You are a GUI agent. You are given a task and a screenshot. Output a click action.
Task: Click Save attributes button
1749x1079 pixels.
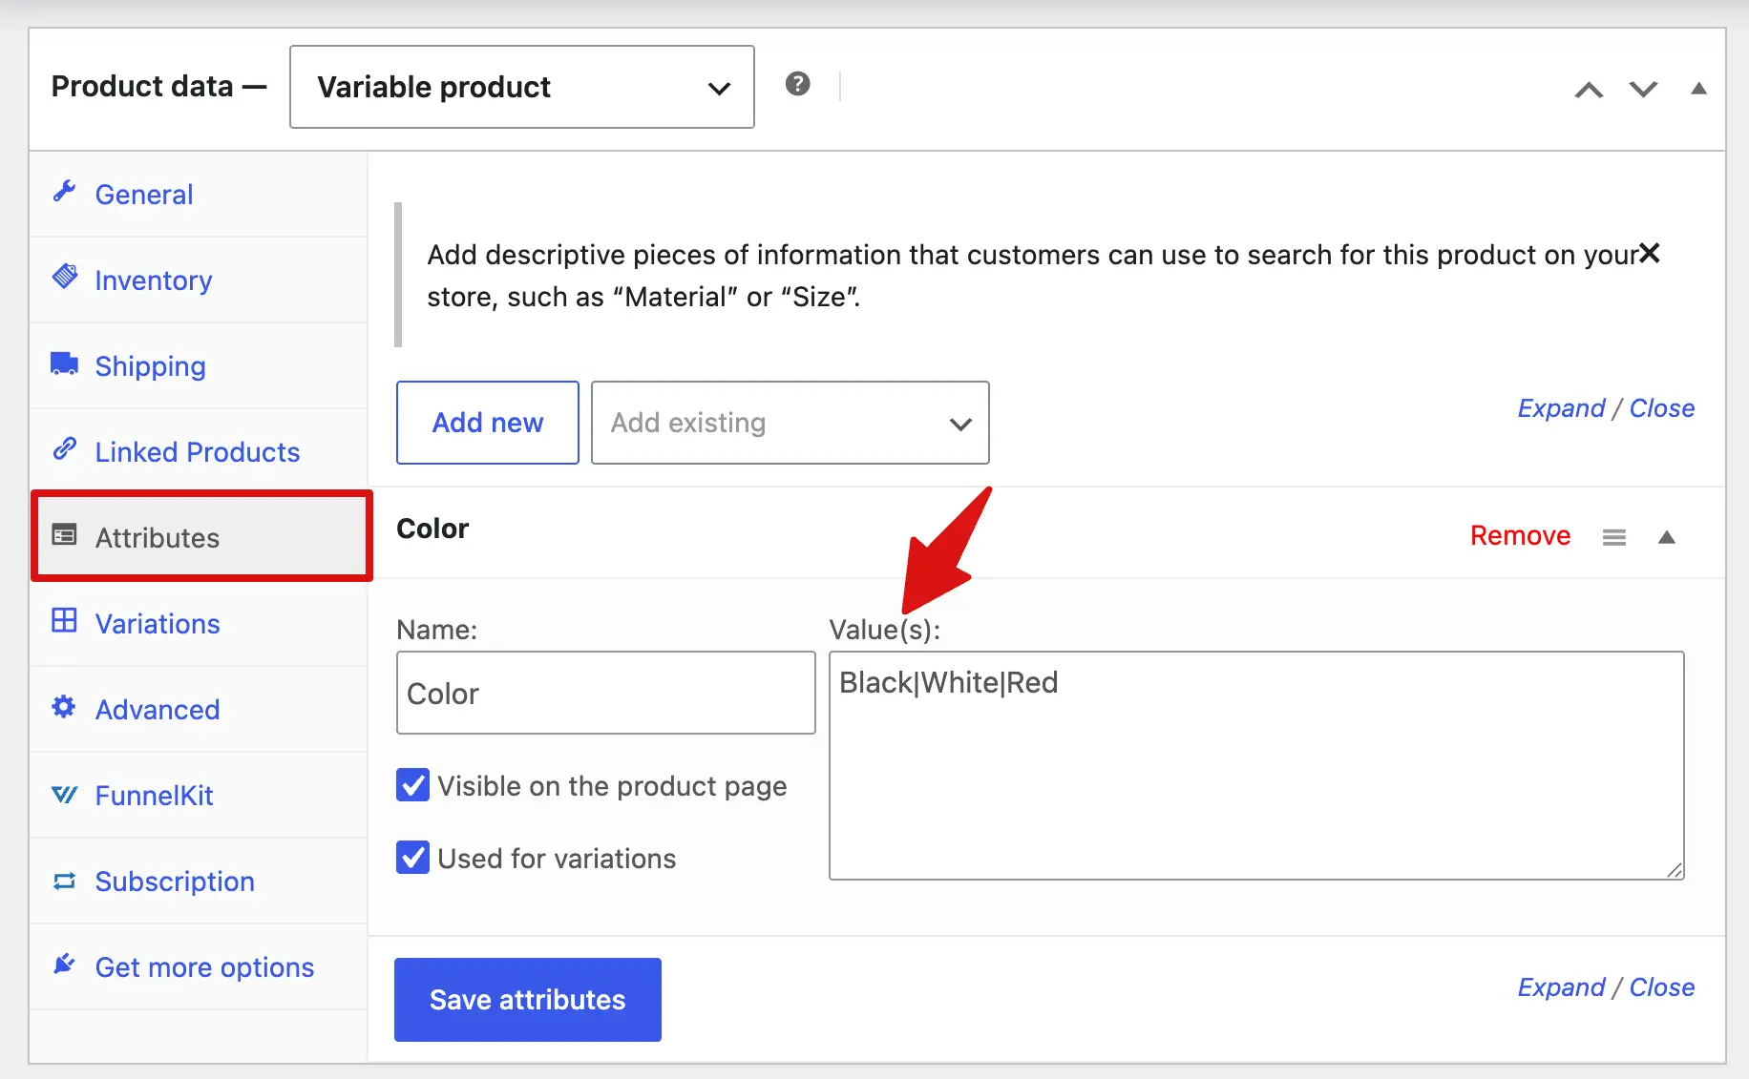[528, 1000]
